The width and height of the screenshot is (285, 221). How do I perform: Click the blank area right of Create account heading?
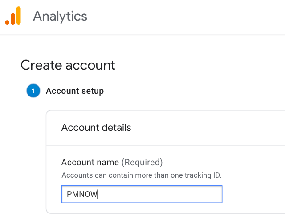point(200,65)
